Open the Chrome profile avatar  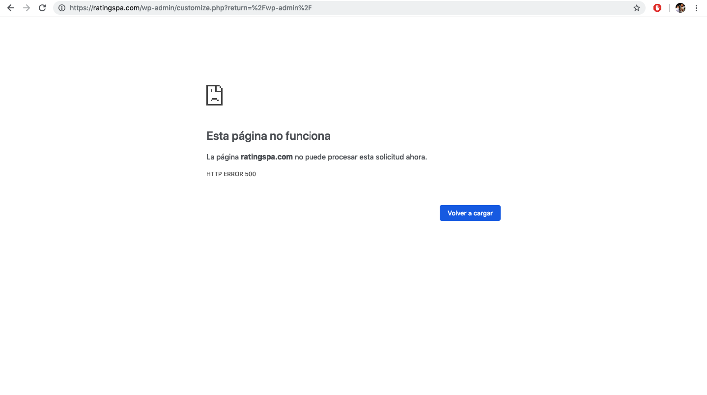pos(680,8)
